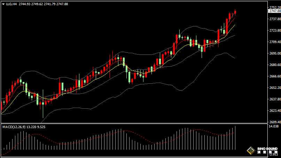Click the dropdown triangle beside LLG,H4
The width and height of the screenshot is (281, 158).
pos(3,4)
